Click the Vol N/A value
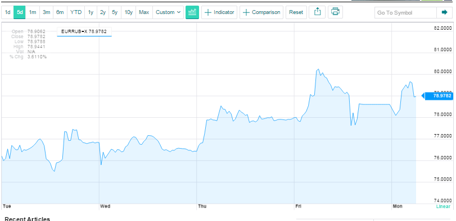 pyautogui.click(x=31, y=52)
